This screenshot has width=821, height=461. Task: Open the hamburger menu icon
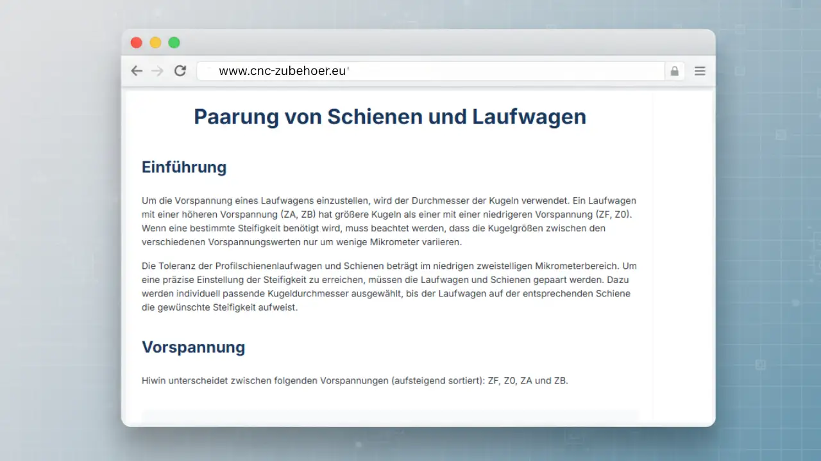[700, 71]
